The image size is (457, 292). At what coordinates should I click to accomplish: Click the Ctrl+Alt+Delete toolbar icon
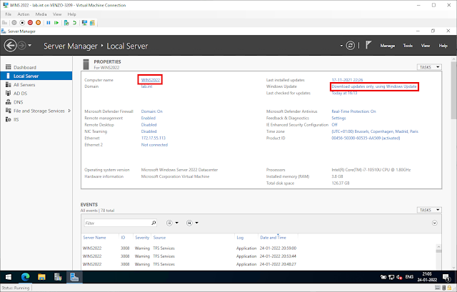[x=5, y=23]
